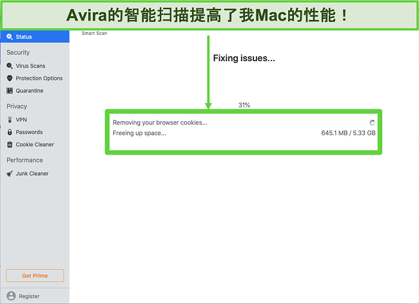
Task: Click the Register user avatar icon
Action: tap(11, 296)
